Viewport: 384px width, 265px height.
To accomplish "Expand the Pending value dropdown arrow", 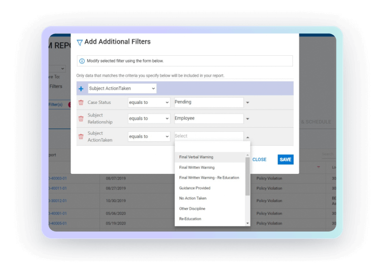I will [248, 103].
